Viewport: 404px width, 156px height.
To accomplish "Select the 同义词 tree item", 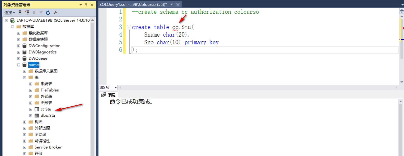I will coord(40,134).
